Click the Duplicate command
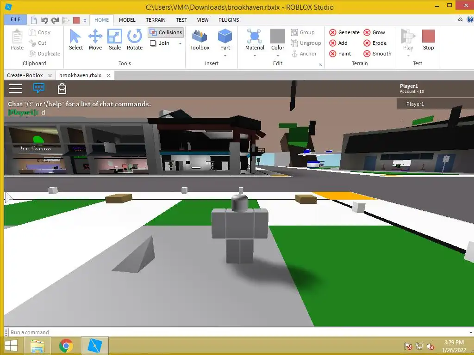The image size is (474, 355). [x=44, y=54]
